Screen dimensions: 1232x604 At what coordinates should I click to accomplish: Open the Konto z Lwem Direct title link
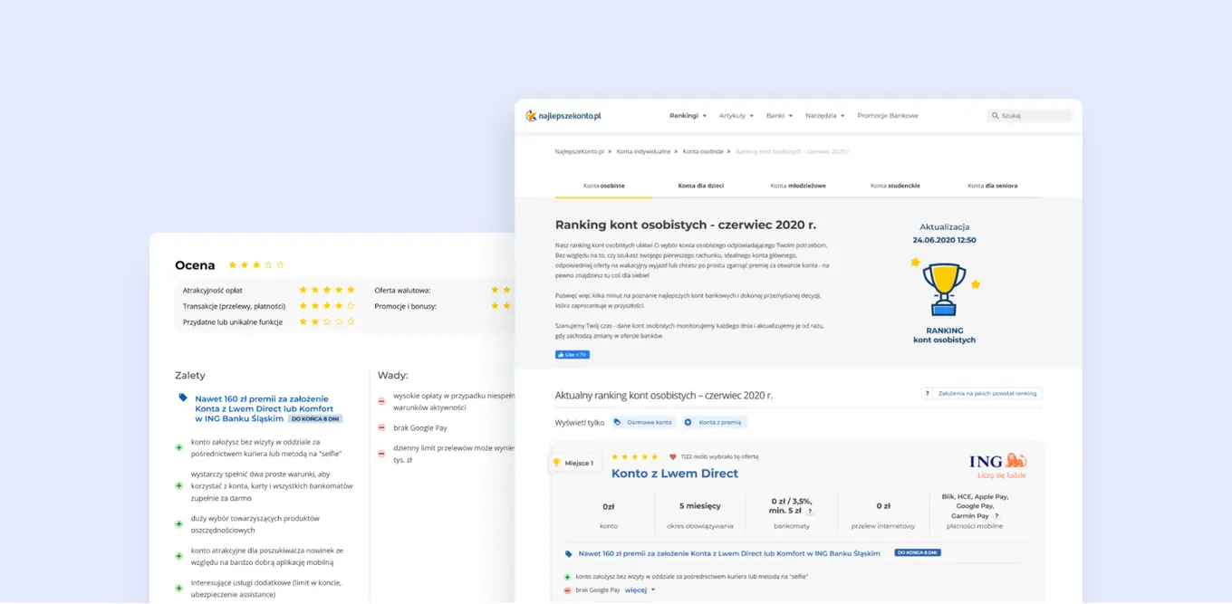pos(674,474)
